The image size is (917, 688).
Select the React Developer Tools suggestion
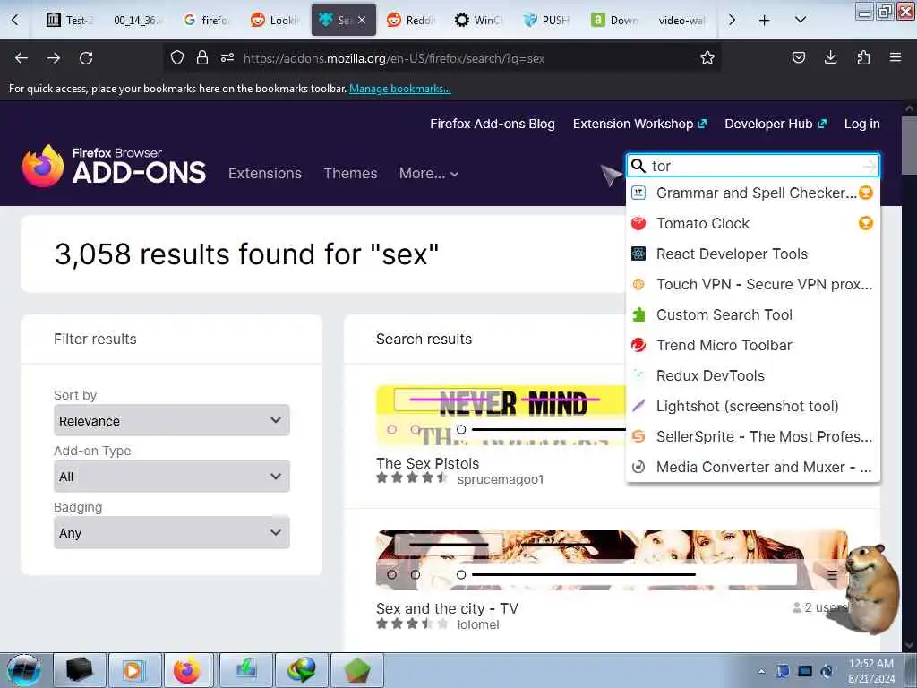752,254
